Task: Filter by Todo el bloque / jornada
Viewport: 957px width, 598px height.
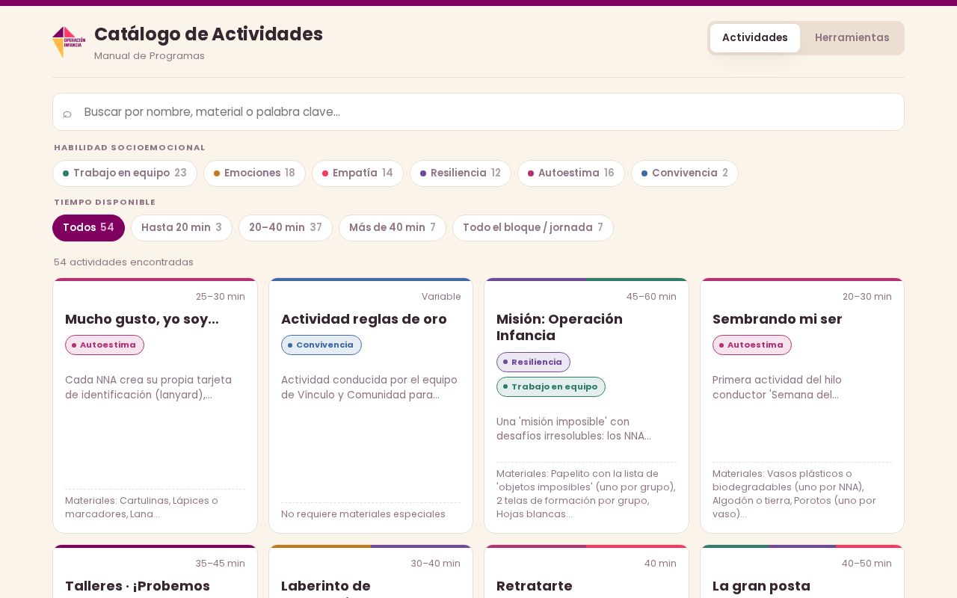Action: [x=533, y=228]
